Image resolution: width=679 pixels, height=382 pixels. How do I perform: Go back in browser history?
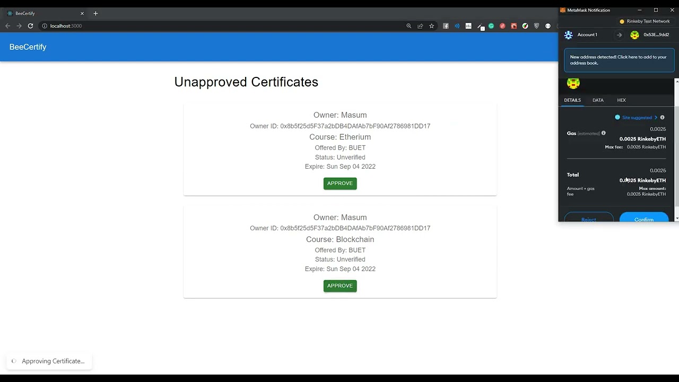tap(7, 25)
